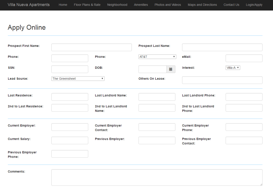Focus the Last Landlord Phone field
The height and width of the screenshot is (190, 273).
(x=244, y=97)
